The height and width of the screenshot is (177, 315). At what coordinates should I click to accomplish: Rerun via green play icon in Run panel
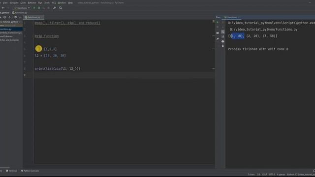coord(218,22)
